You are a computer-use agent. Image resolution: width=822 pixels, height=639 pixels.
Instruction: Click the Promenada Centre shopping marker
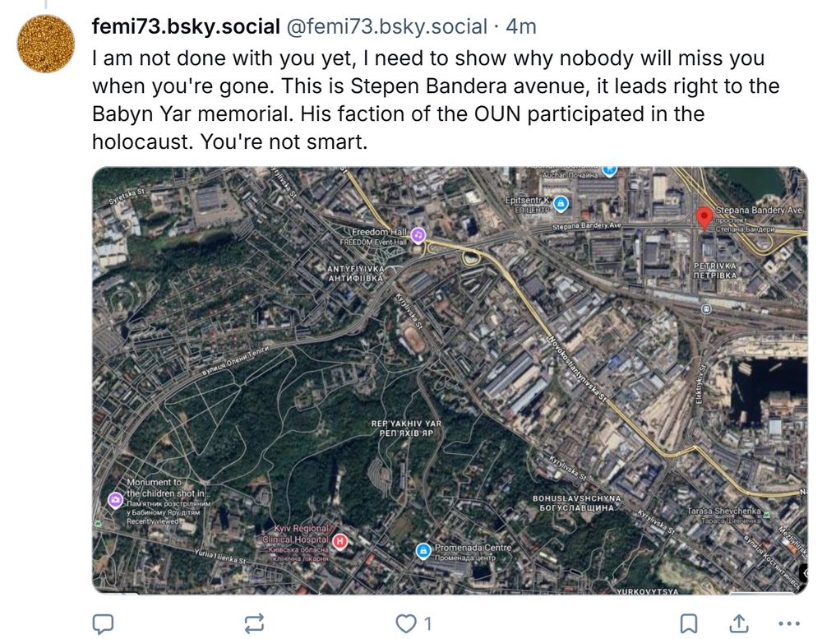point(423,551)
